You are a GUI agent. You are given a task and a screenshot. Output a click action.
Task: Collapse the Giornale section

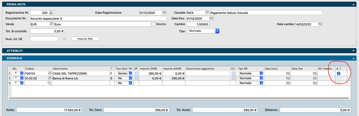click(x=354, y=58)
